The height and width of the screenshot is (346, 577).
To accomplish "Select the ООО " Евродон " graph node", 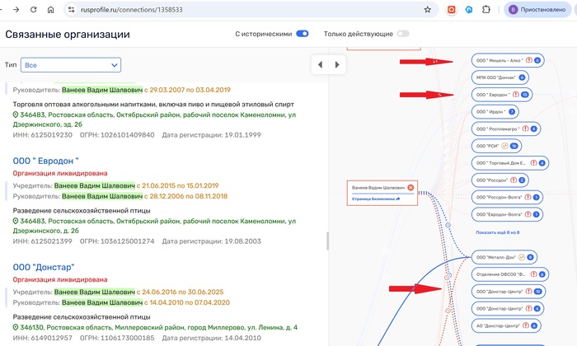I will [x=501, y=95].
